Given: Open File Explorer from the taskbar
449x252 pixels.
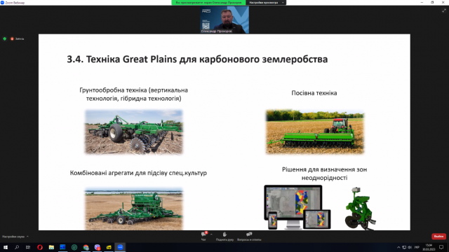Looking at the screenshot, I should [x=51, y=247].
